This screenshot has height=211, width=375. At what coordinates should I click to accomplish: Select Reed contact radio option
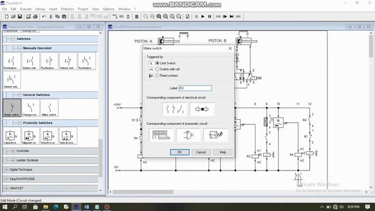(157, 76)
